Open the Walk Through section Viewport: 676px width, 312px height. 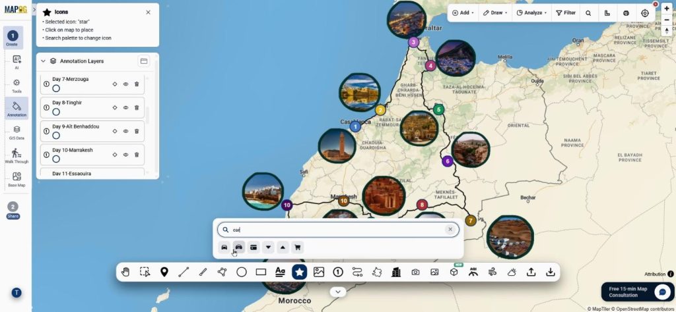click(x=17, y=155)
